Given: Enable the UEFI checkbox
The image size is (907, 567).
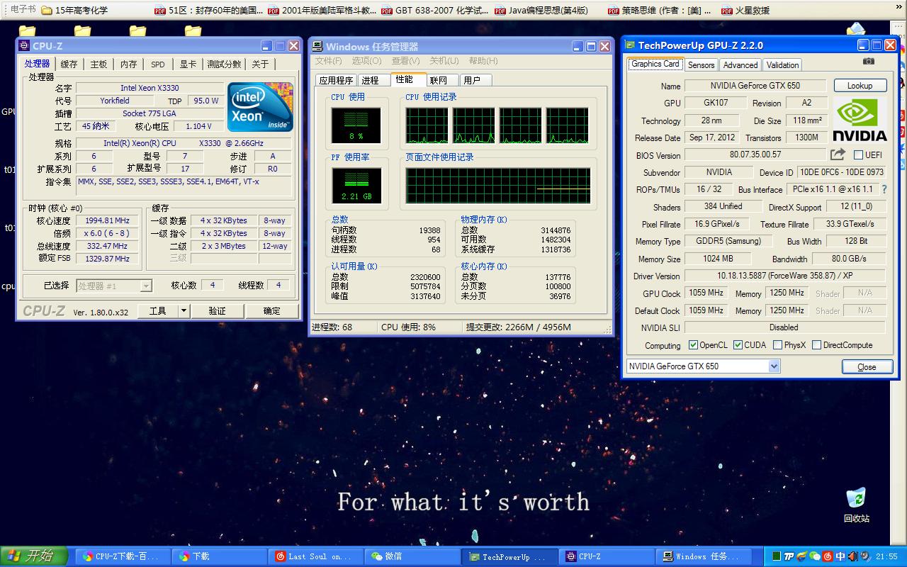Looking at the screenshot, I should (x=858, y=155).
